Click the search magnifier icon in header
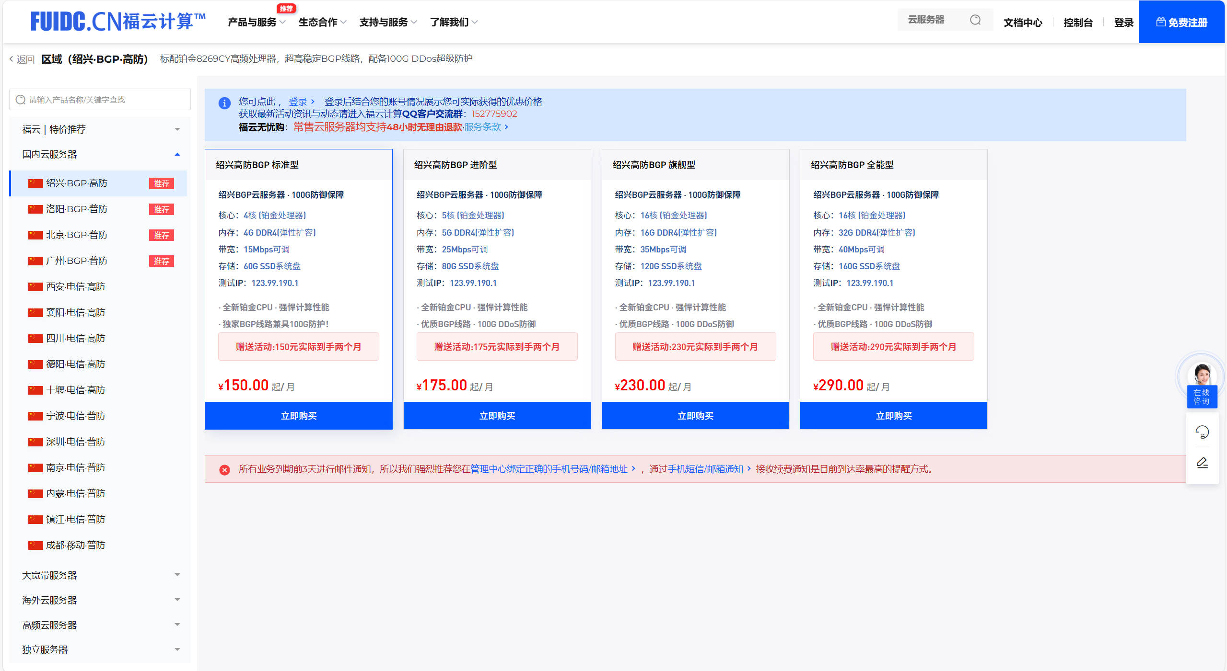The image size is (1227, 671). pos(975,20)
